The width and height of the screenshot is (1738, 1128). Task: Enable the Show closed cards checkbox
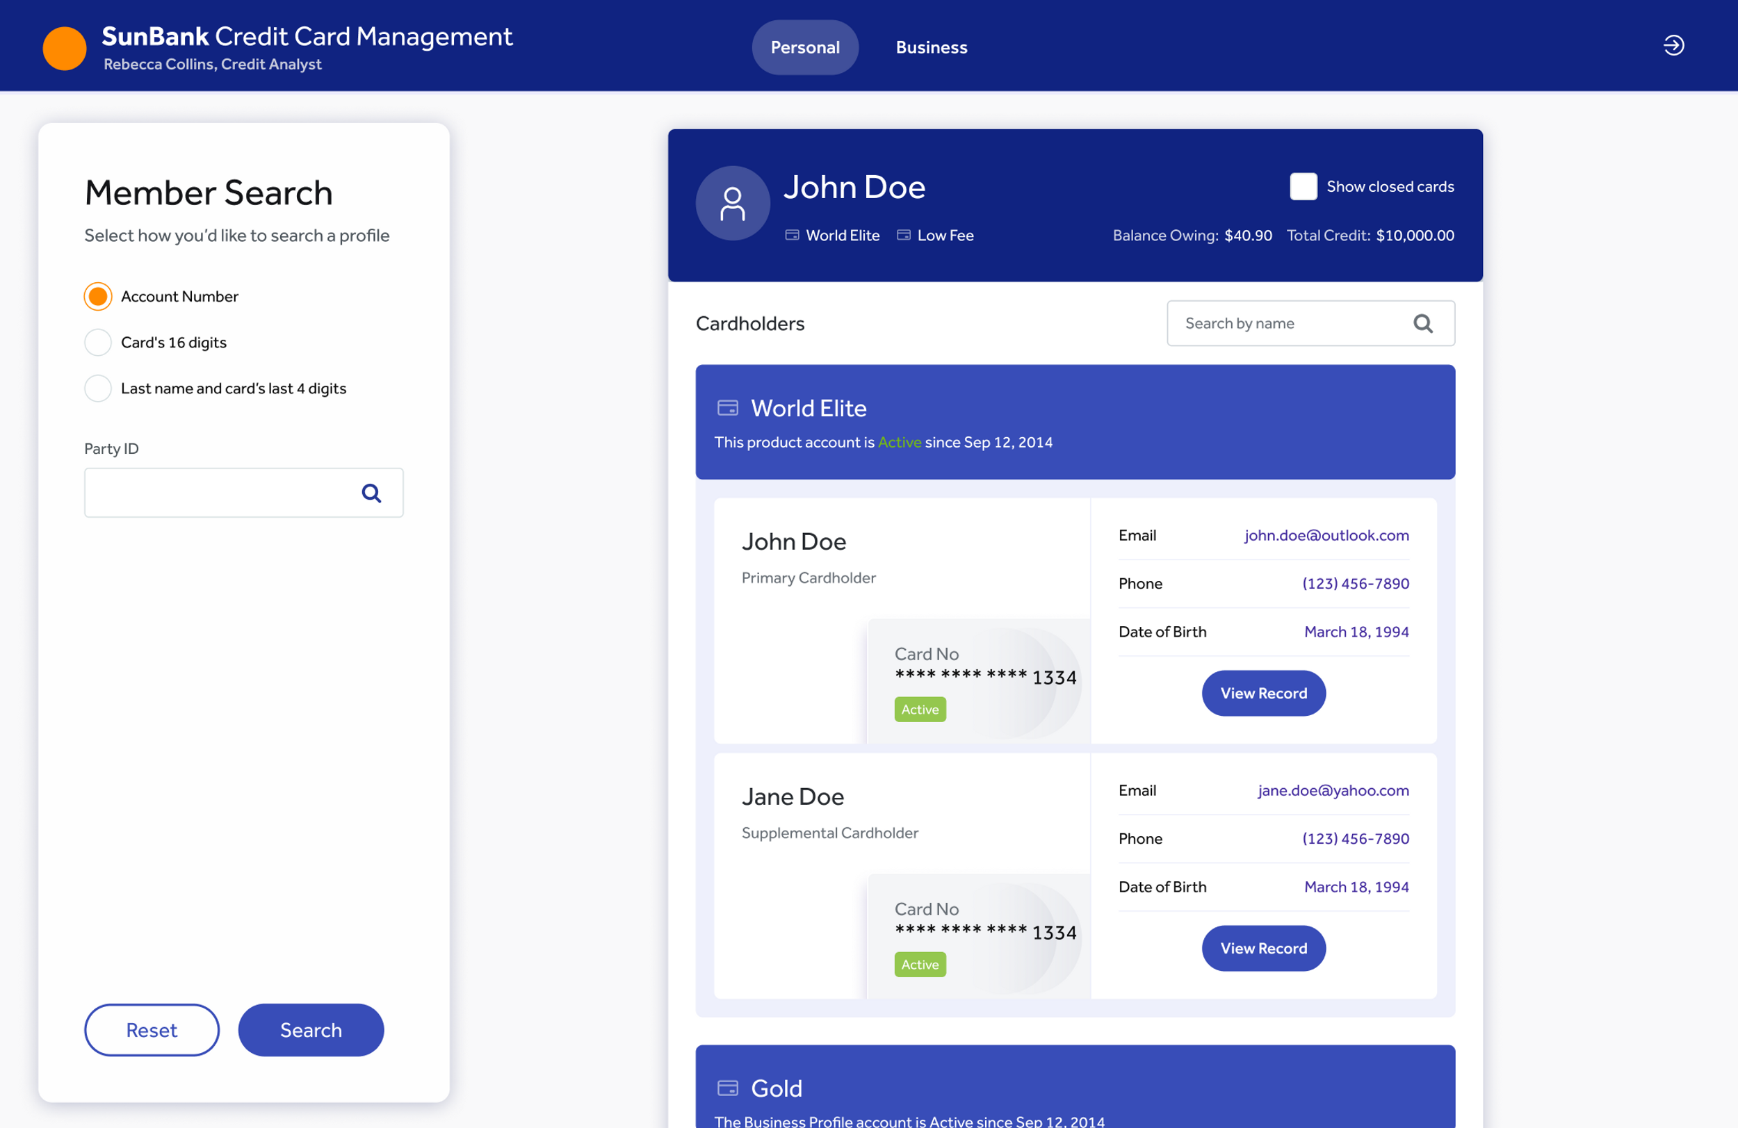click(1303, 187)
